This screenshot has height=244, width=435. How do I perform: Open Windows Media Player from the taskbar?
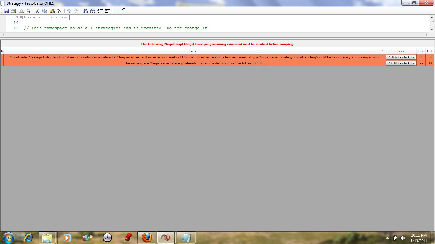tap(67, 237)
